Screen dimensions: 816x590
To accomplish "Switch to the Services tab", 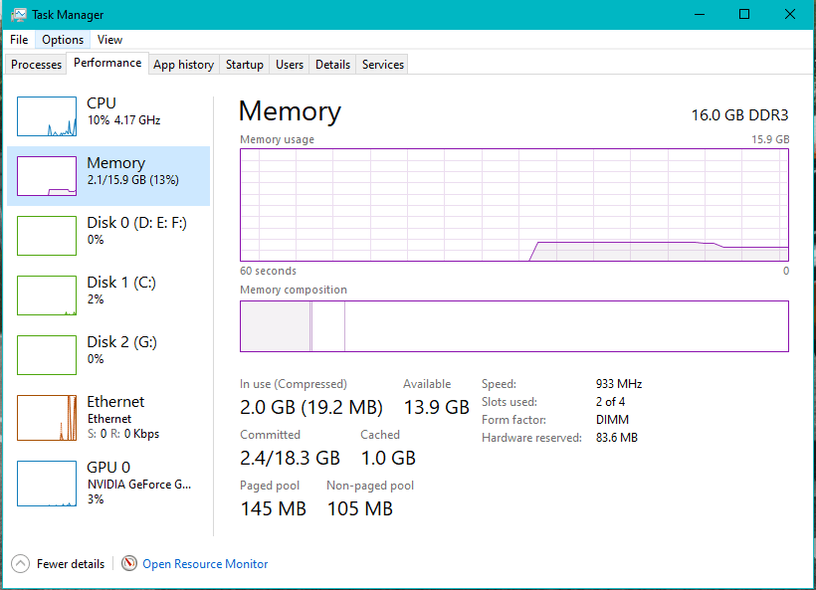I will (383, 65).
